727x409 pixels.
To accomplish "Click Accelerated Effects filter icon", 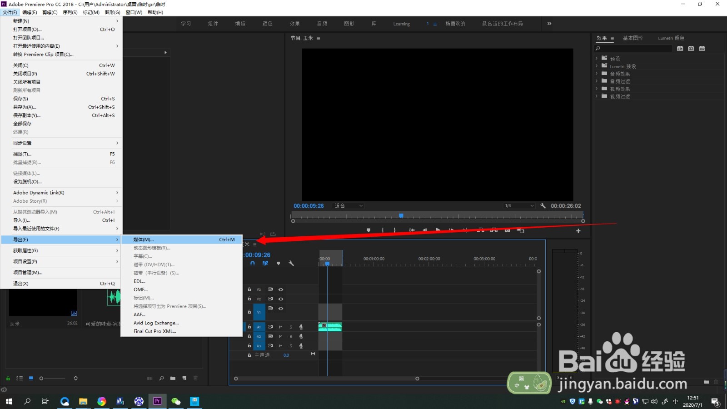I will coord(680,48).
